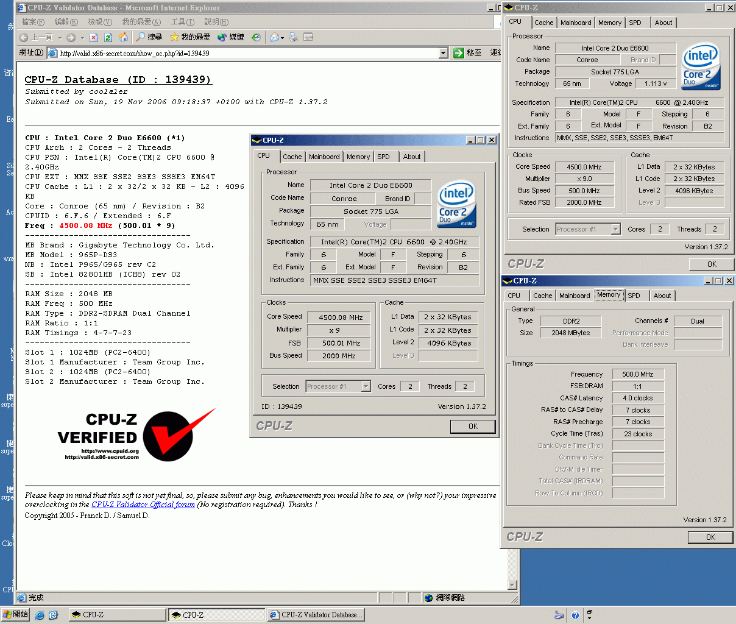Open the 檔案(F) File menu
This screenshot has width=736, height=624.
(34, 22)
